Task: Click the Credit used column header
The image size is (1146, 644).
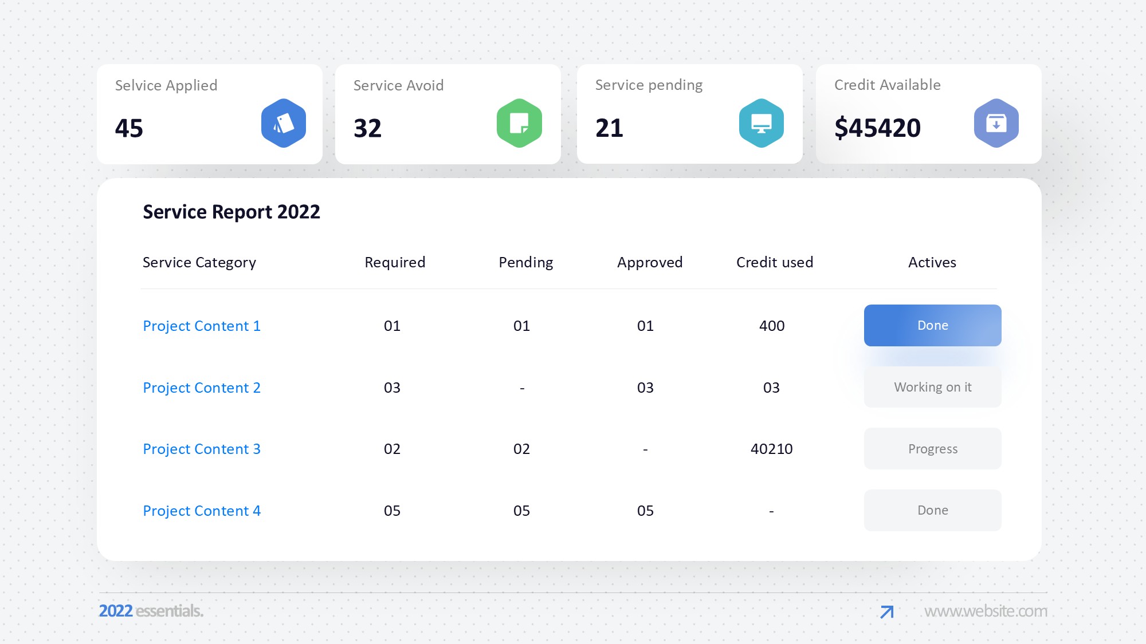Action: point(774,262)
